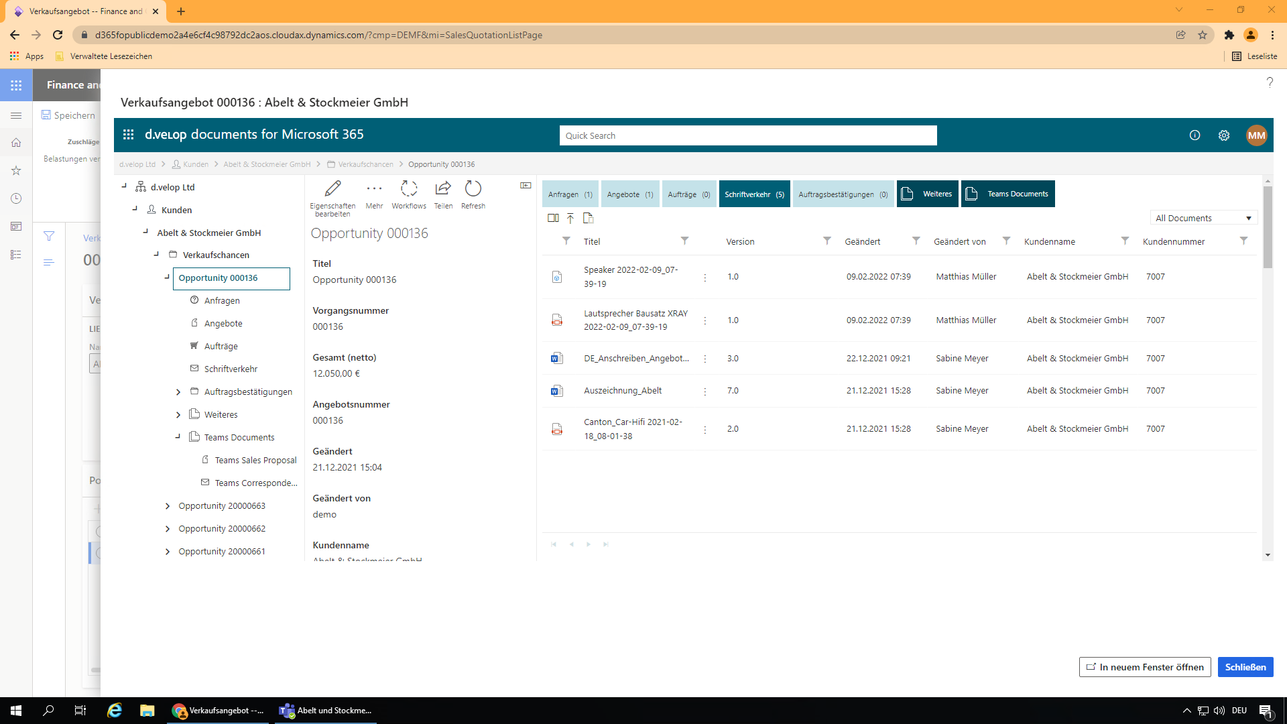This screenshot has width=1287, height=724.
Task: Switch to Teams Abelt und Stockmeier window
Action: coord(326,711)
